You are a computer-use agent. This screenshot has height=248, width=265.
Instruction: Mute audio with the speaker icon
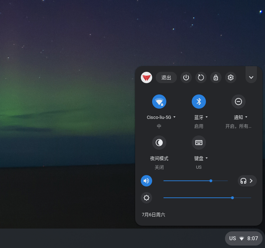click(x=146, y=181)
